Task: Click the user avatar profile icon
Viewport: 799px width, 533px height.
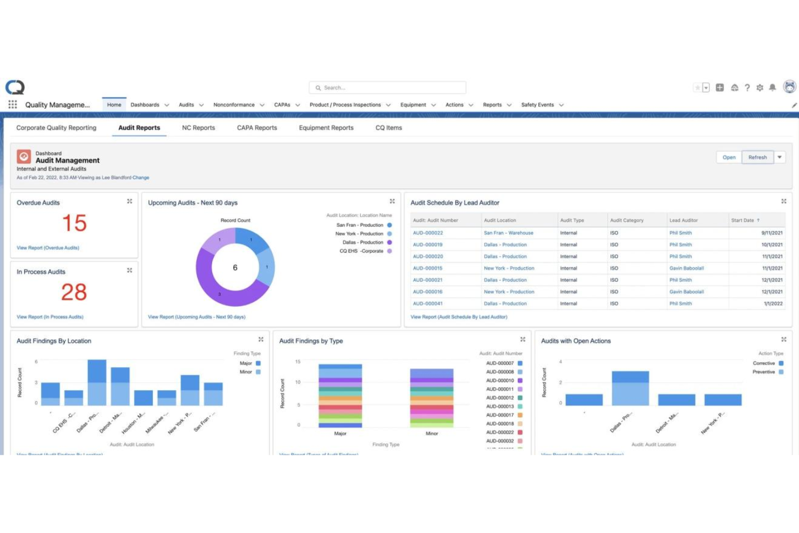Action: 789,87
